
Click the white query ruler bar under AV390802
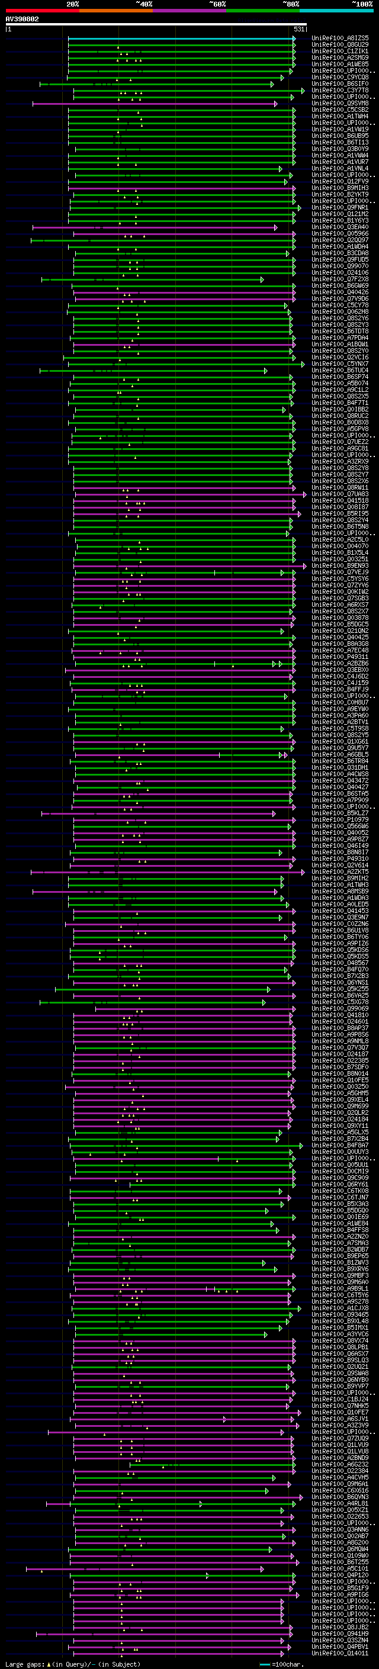(156, 25)
